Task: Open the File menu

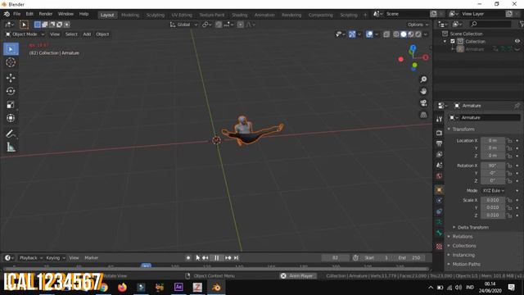Action: tap(16, 14)
